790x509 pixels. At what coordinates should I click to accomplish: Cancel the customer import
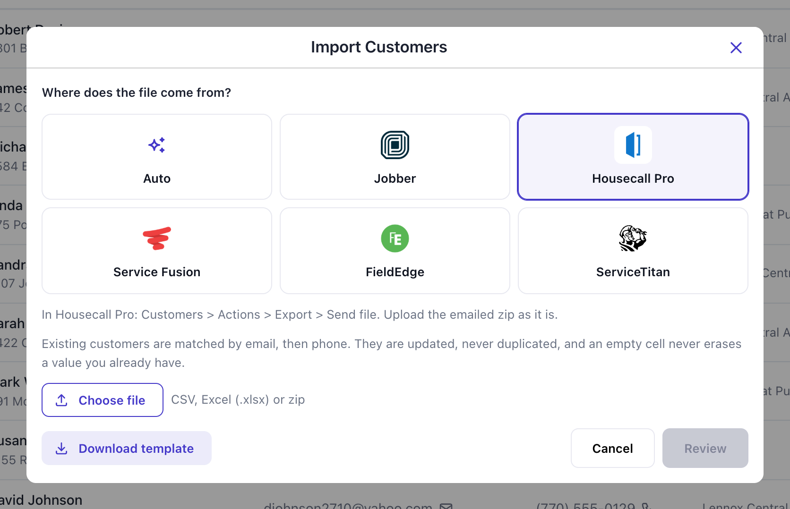[x=613, y=449]
